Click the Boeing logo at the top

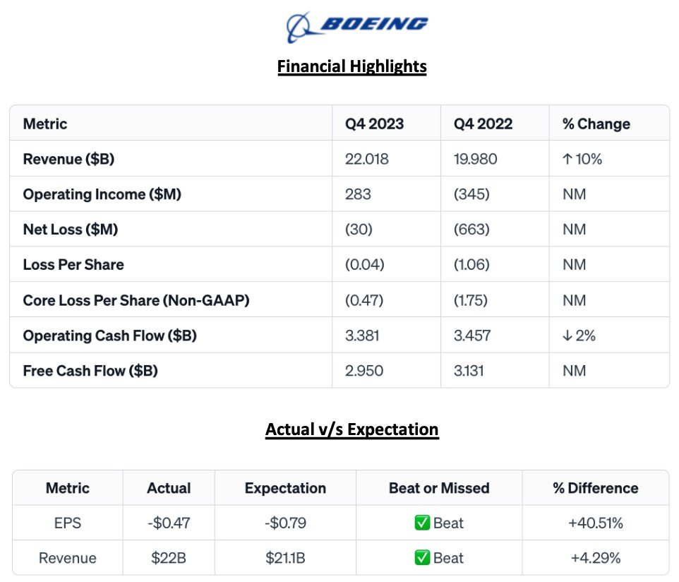pyautogui.click(x=356, y=26)
